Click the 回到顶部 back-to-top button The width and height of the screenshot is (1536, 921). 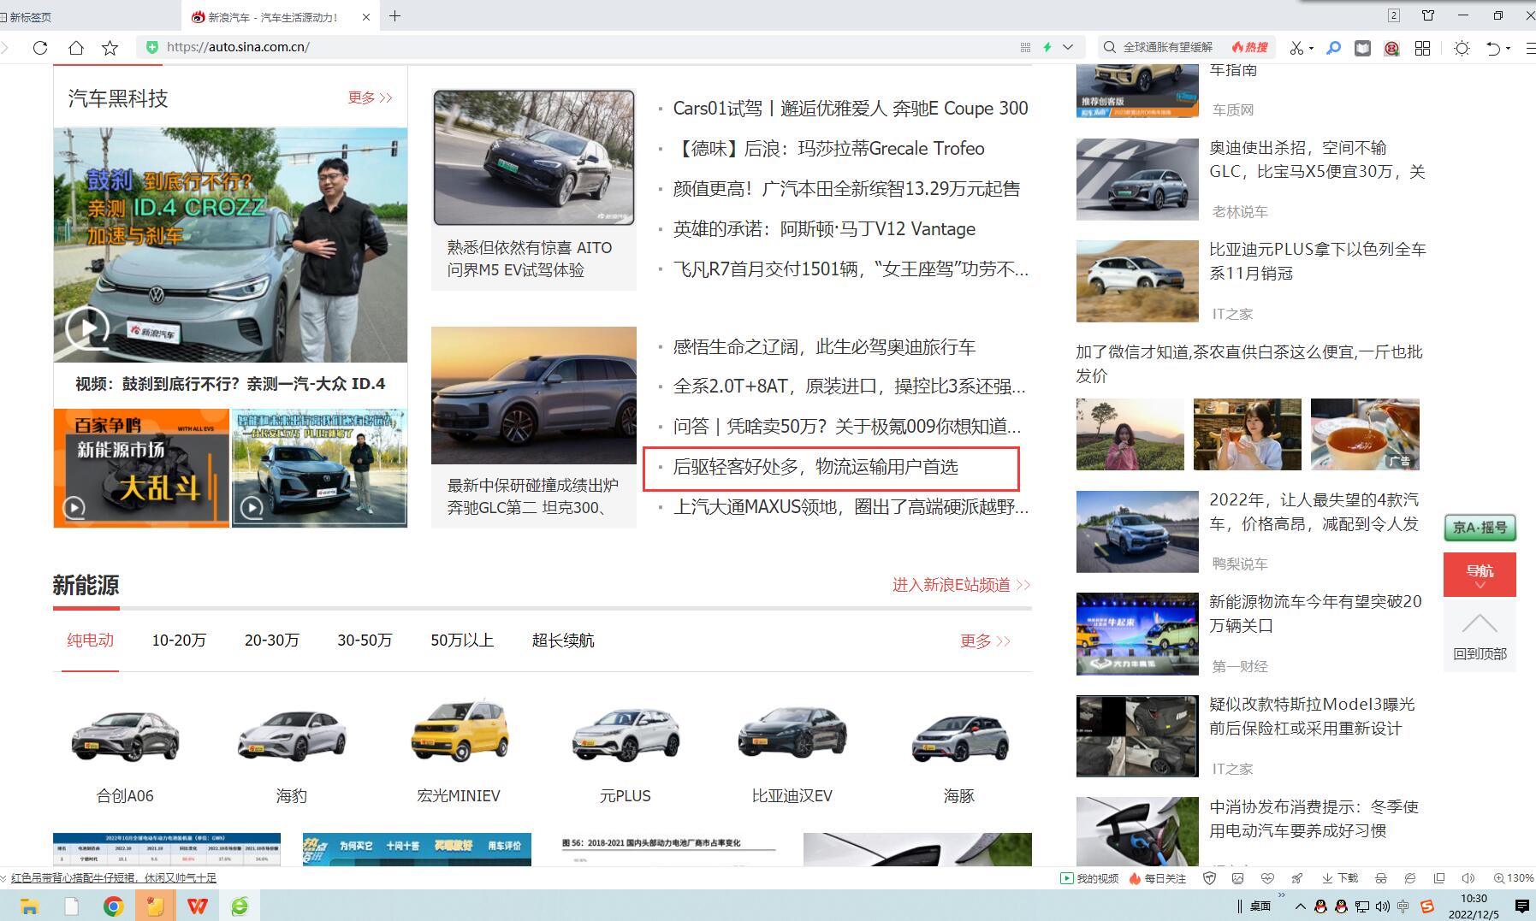coord(1480,635)
